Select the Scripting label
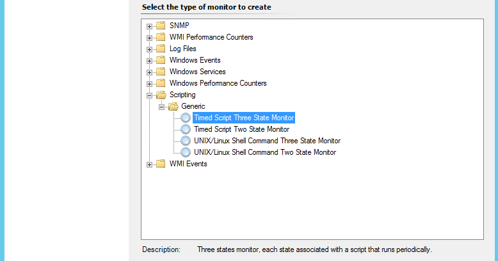This screenshot has width=498, height=261. tap(182, 95)
